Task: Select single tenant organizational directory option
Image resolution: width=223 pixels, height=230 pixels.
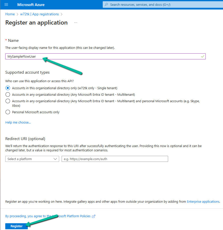Action: click(x=8, y=88)
